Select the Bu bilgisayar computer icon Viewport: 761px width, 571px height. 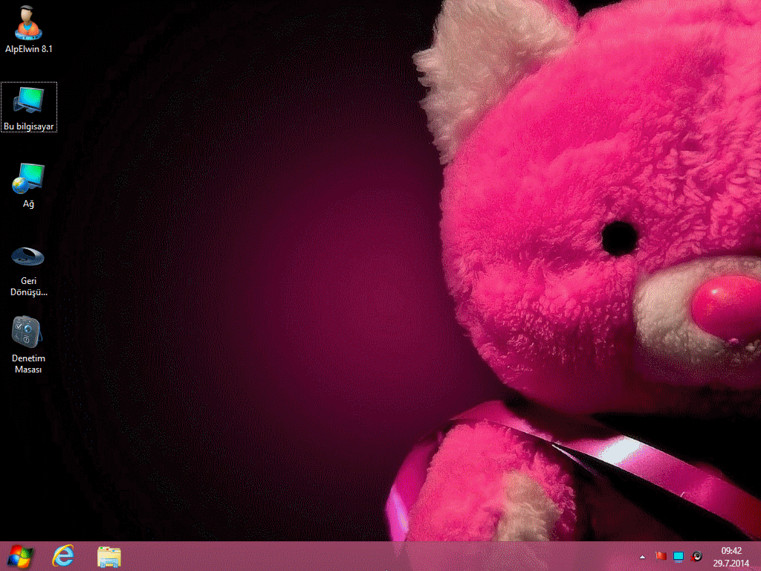pos(28,100)
